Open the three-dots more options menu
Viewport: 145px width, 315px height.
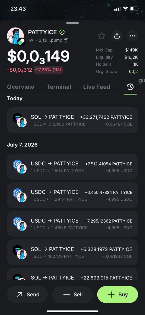132,36
